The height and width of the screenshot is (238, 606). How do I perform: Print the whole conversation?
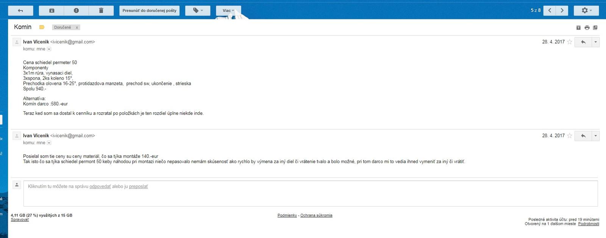tap(587, 28)
